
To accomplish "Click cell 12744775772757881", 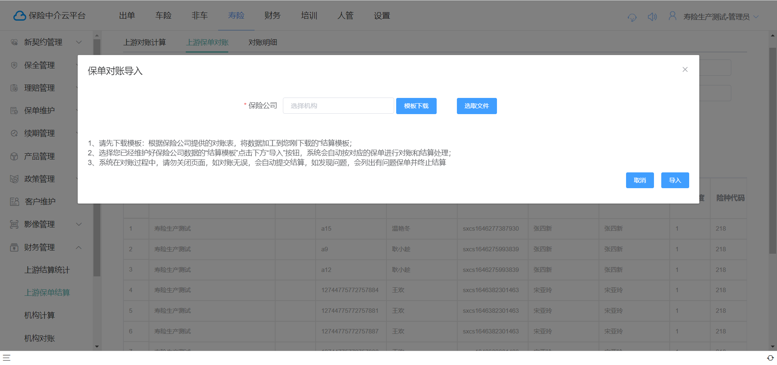I will point(350,311).
